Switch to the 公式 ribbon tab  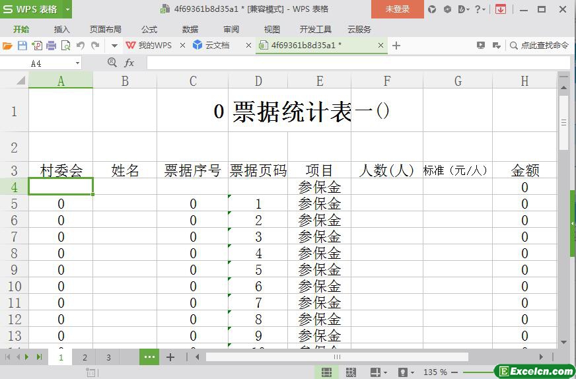[149, 30]
